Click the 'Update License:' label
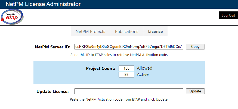Viewport: 238px width, 109px height. (x=53, y=92)
